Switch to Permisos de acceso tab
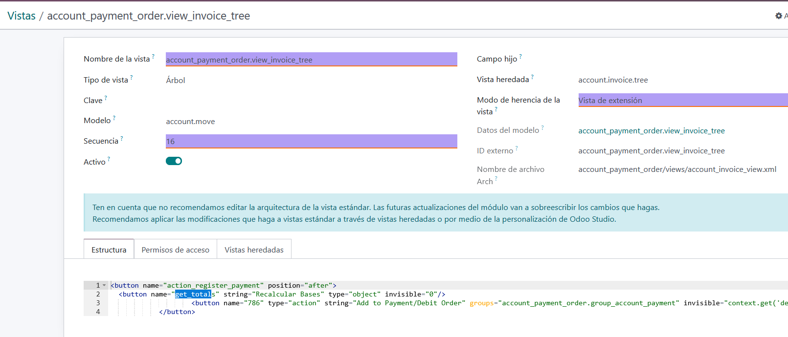 point(175,250)
